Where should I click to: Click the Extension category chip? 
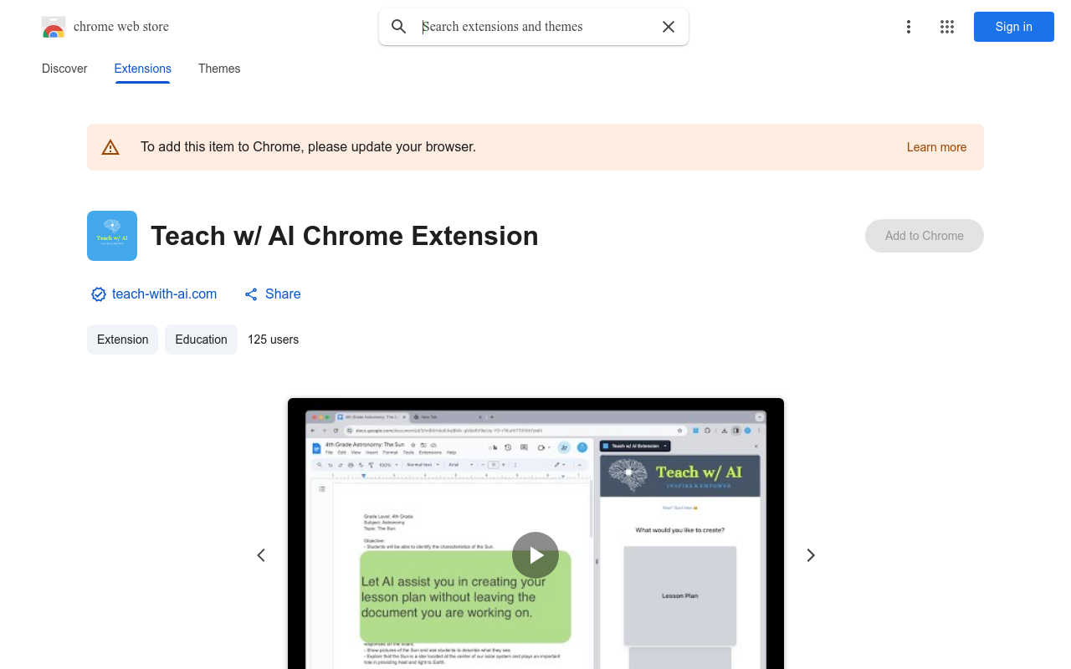pyautogui.click(x=122, y=340)
